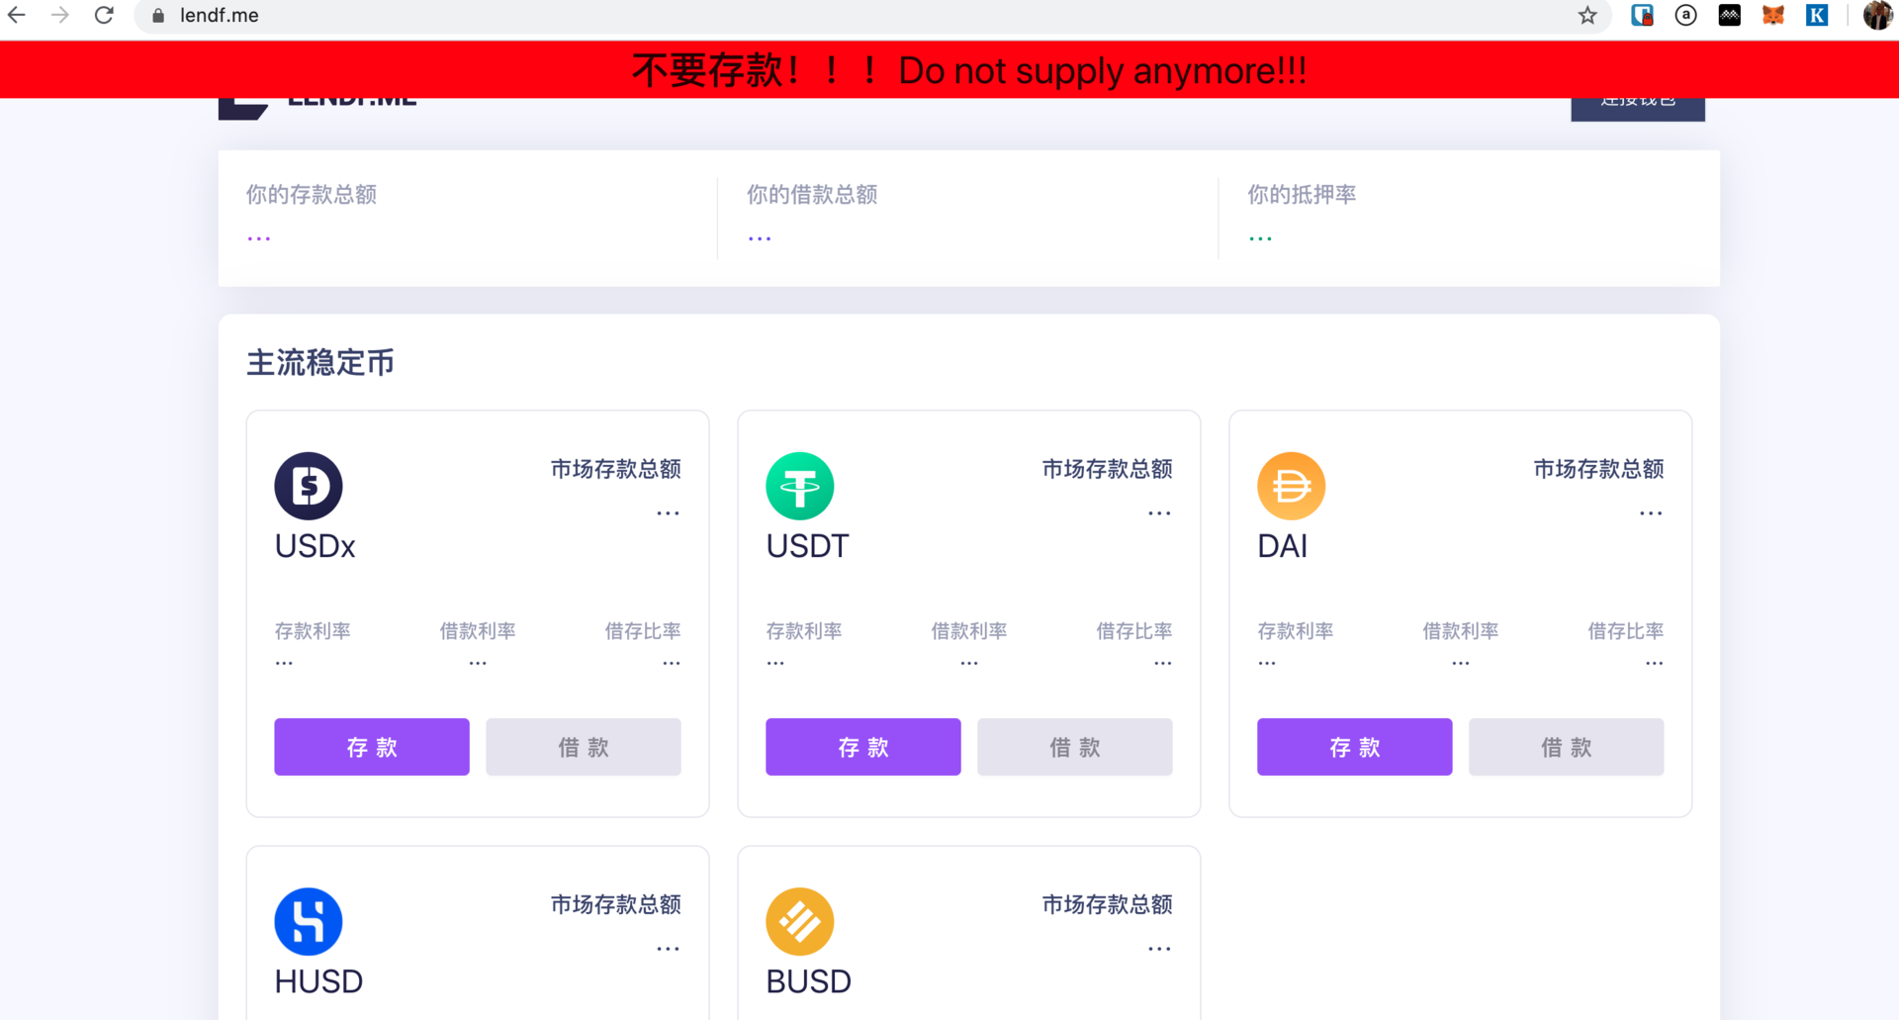Click the 借款 borrow button for USDx
1899x1020 pixels.
(584, 747)
